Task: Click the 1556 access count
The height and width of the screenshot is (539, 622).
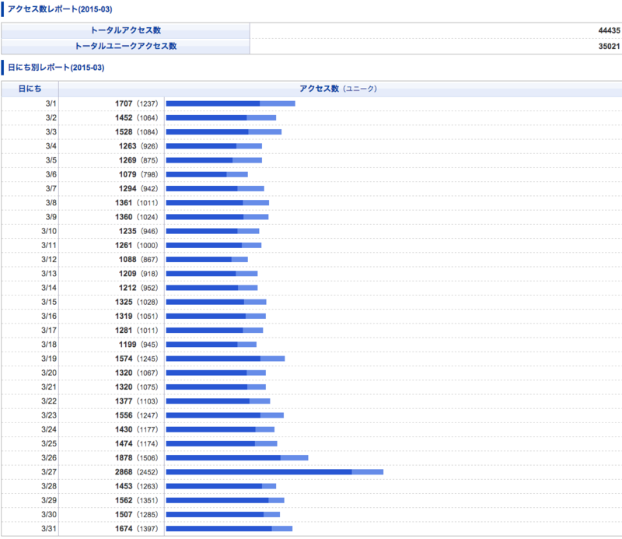Action: (x=124, y=415)
